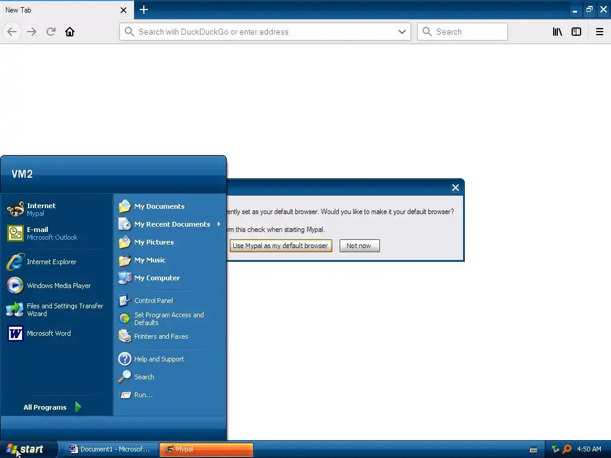611x458 pixels.
Task: Click the Not now button
Action: [359, 246]
